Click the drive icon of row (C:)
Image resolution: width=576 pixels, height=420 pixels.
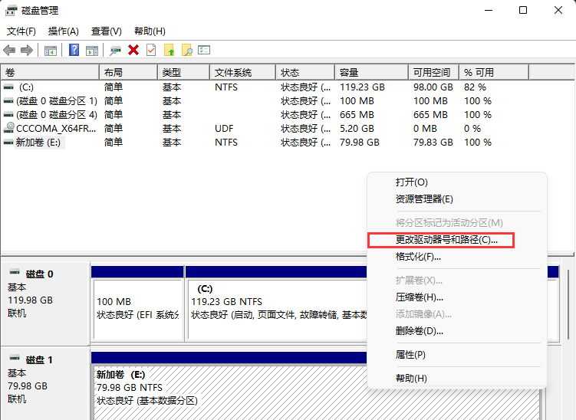tap(8, 87)
